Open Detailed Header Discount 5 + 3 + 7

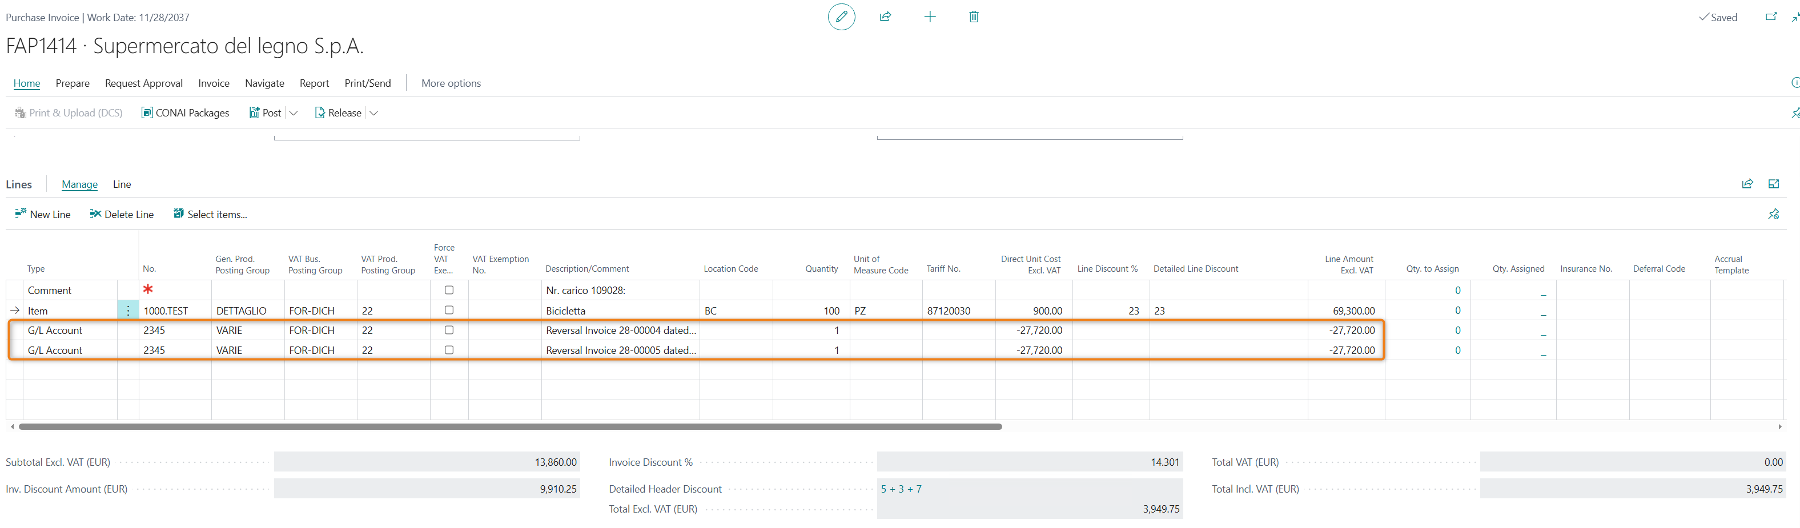[901, 489]
